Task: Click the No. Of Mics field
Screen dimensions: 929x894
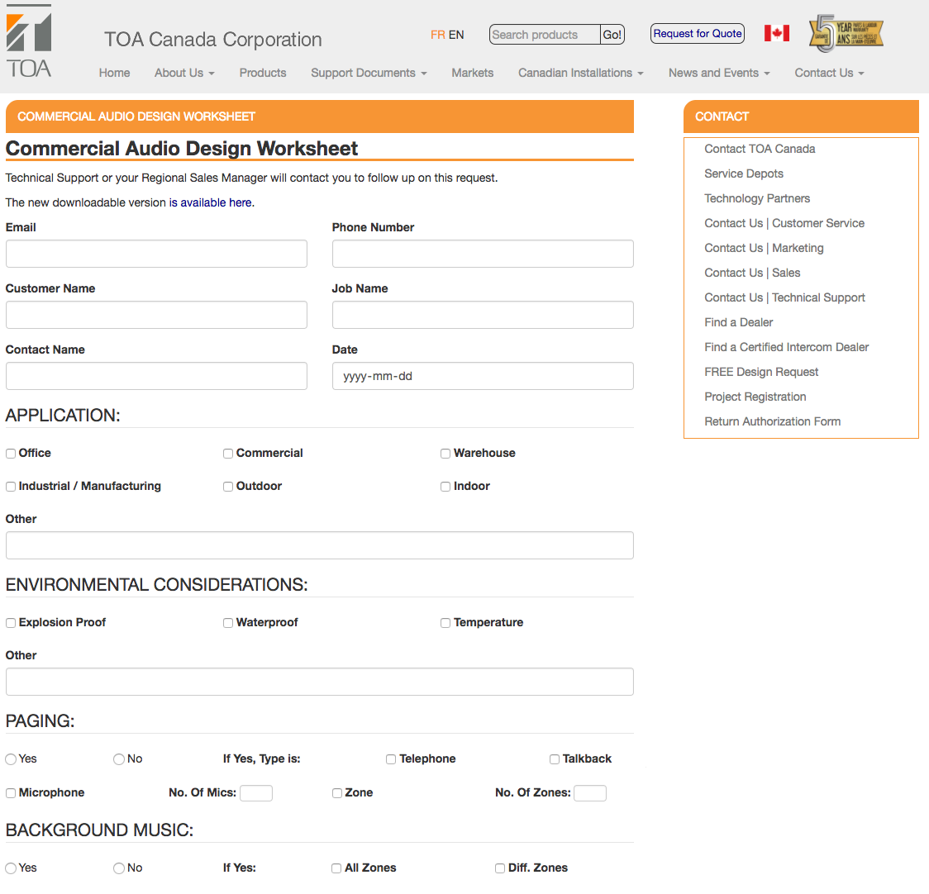Action: pos(256,793)
